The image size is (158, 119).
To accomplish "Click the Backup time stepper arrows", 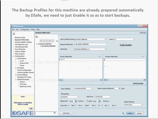I will tap(76, 101).
